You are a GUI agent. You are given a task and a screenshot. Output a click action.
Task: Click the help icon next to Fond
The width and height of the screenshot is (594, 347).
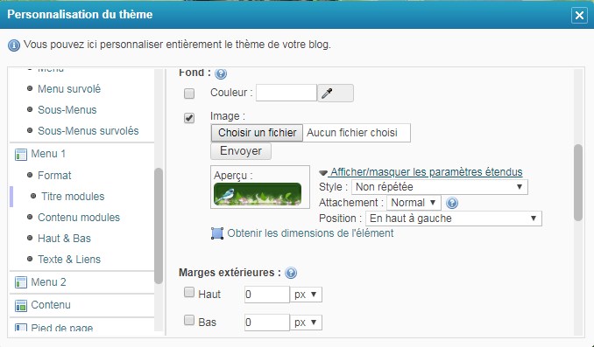tap(221, 73)
